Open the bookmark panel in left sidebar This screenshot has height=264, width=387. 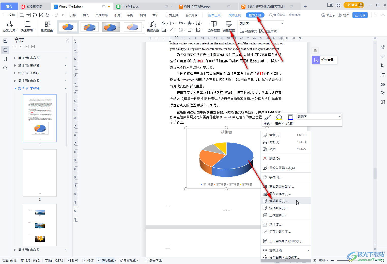(5, 59)
